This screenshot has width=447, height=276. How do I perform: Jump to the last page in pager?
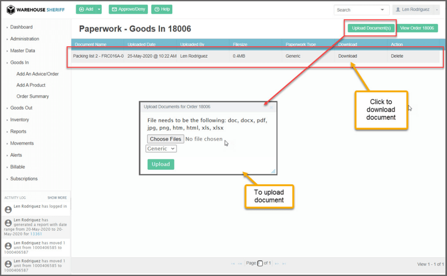coord(284,263)
